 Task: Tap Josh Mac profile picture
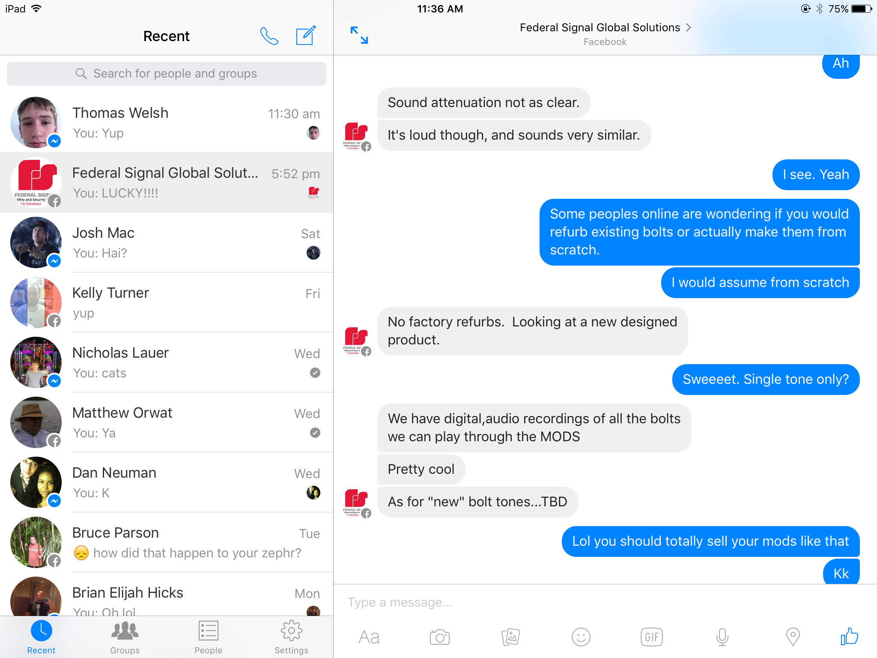[36, 242]
